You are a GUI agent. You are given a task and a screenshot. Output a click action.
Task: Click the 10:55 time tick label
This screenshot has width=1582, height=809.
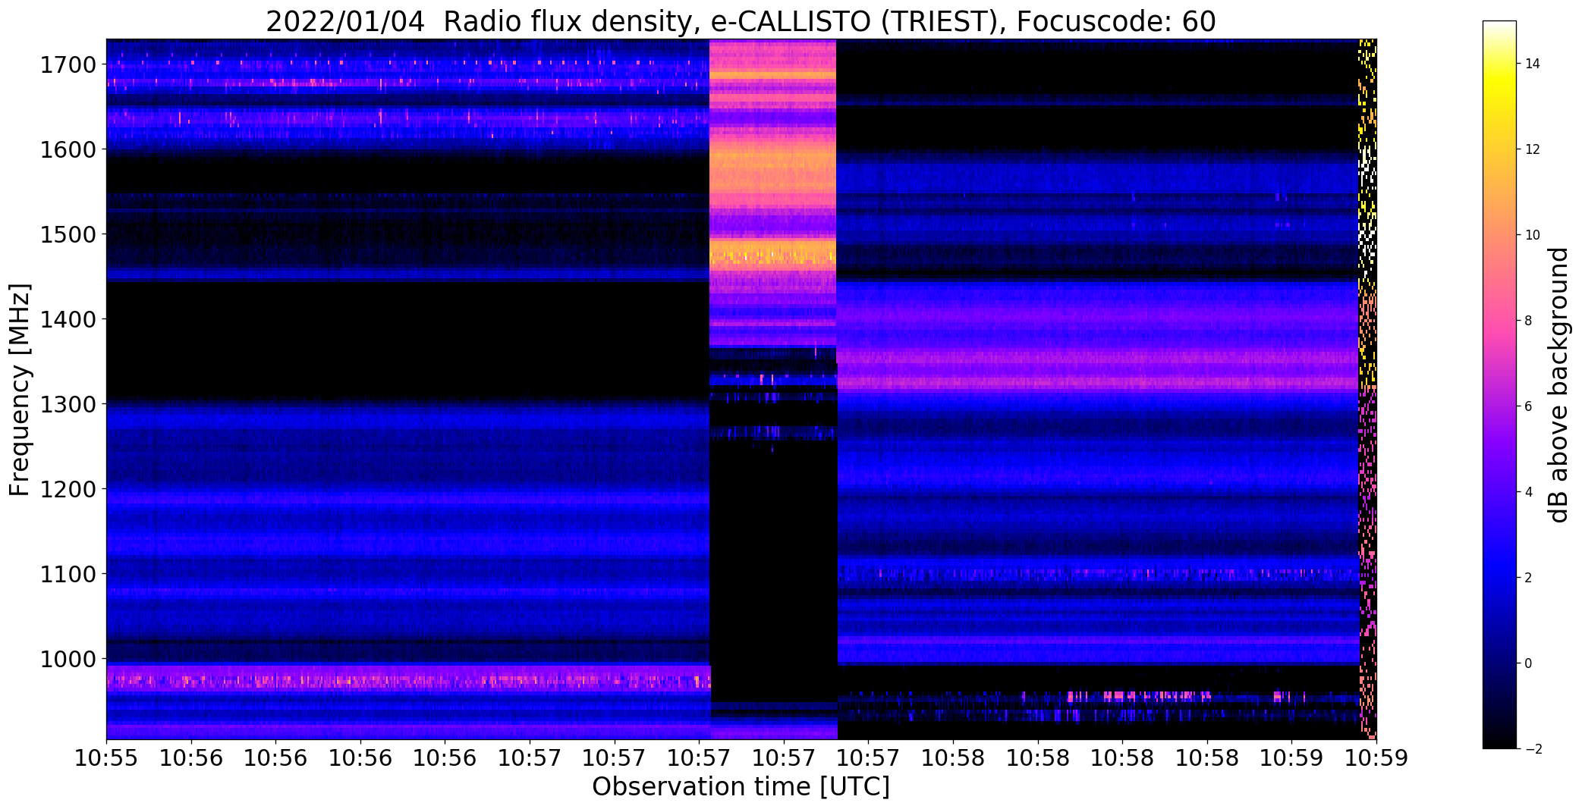tap(106, 758)
